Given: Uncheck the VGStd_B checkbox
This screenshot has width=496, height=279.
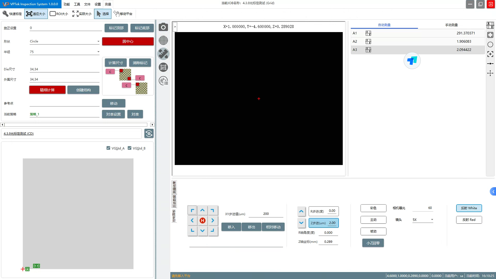Looking at the screenshot, I should click(x=129, y=148).
